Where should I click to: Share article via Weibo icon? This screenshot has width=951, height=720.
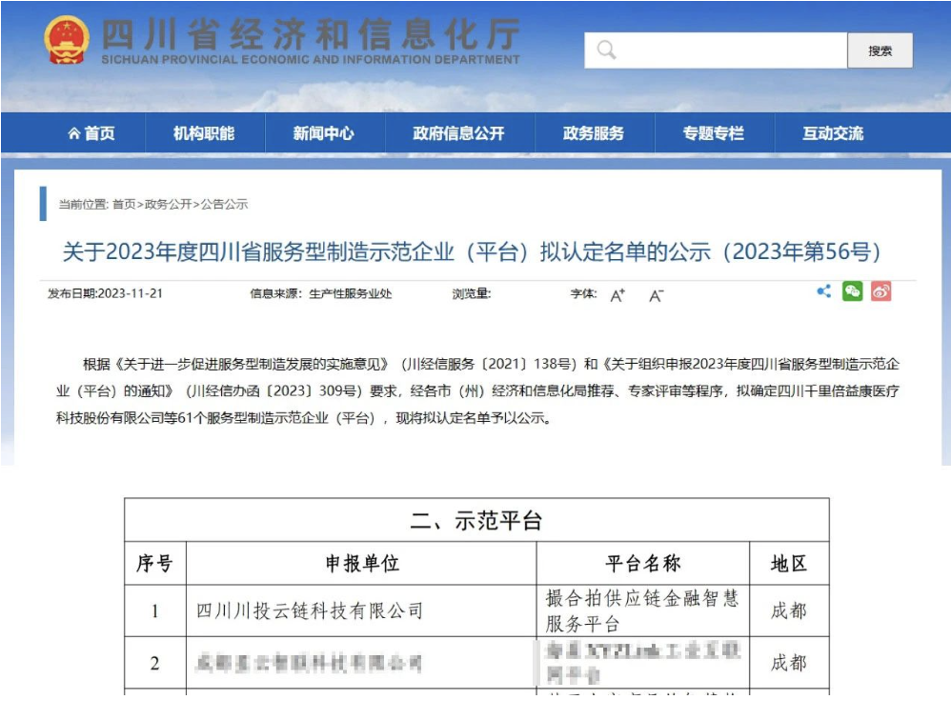pyautogui.click(x=880, y=291)
